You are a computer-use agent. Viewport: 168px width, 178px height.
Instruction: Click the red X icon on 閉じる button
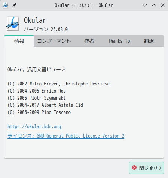134,168
